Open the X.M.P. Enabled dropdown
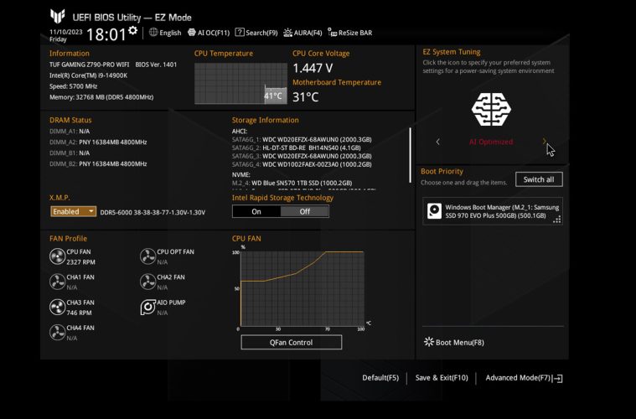Viewport: 636px width, 419px height. point(74,211)
